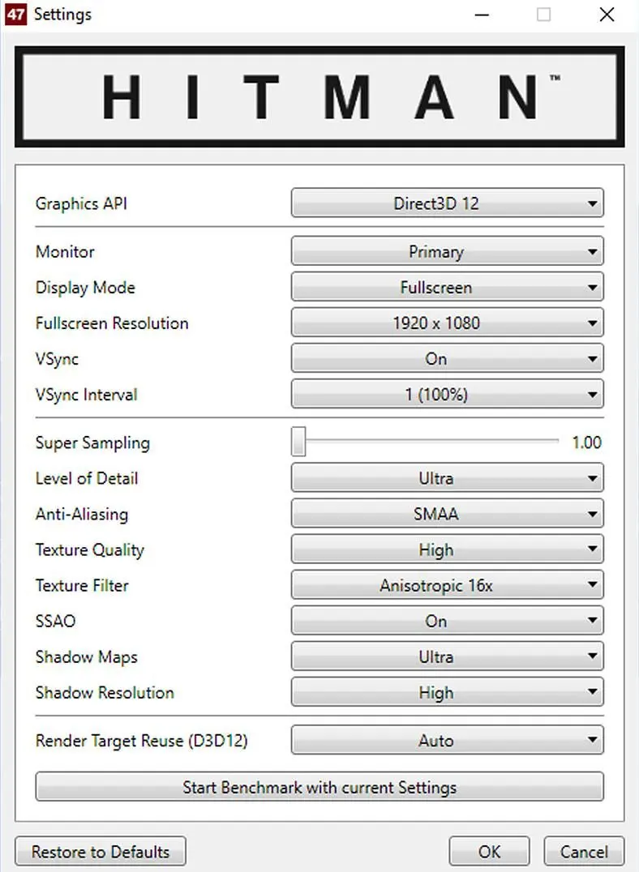Start Benchmark with current Settings

click(x=319, y=787)
